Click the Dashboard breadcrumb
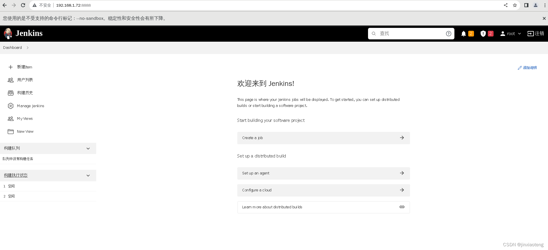Screen dimensions: 548x250 (x=12, y=48)
